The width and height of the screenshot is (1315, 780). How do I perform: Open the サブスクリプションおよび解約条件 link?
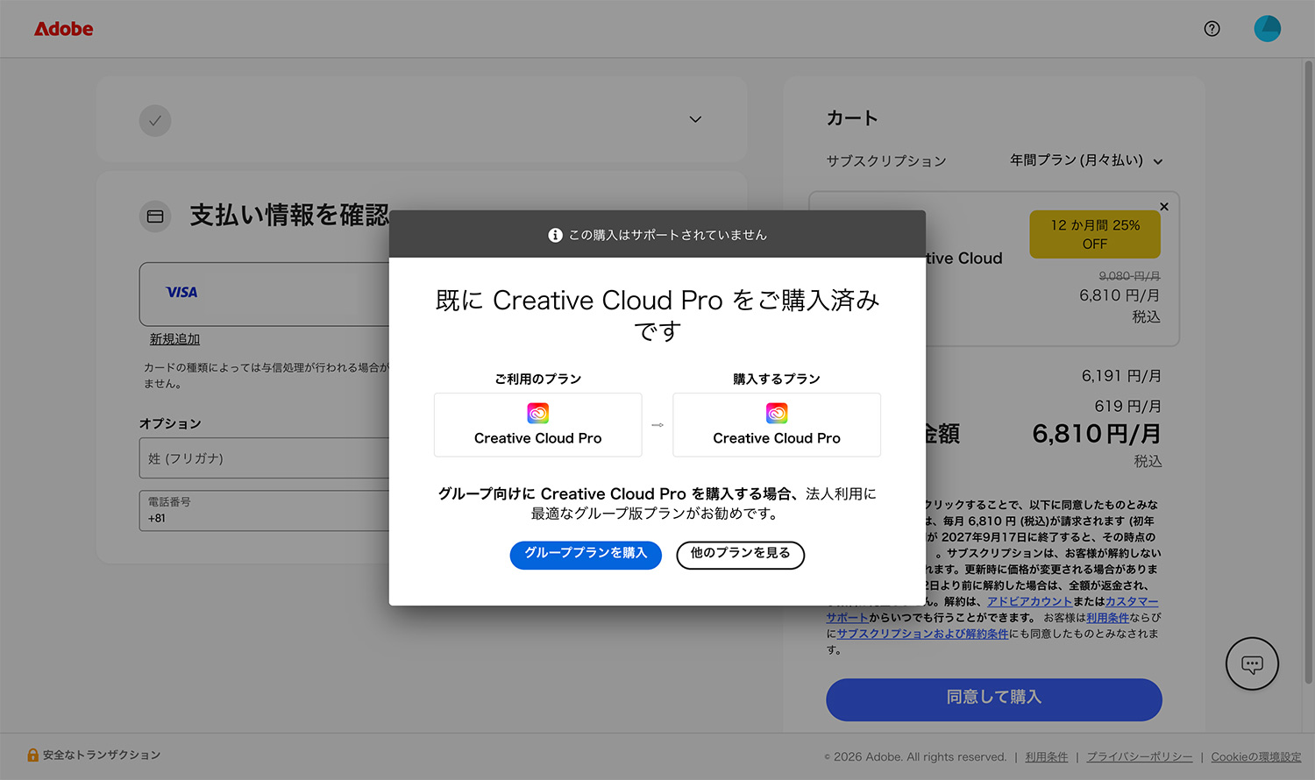click(923, 634)
